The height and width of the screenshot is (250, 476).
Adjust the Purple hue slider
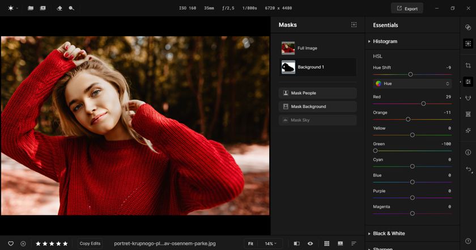pyautogui.click(x=413, y=198)
